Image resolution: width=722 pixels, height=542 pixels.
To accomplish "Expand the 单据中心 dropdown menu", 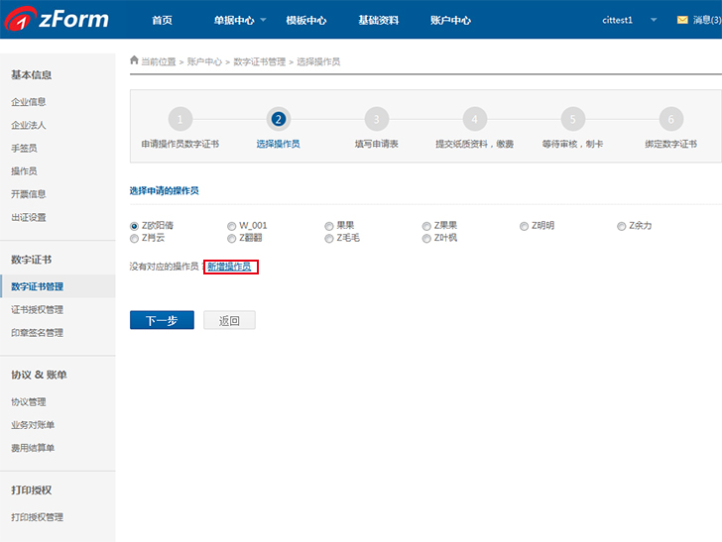I will coord(239,20).
